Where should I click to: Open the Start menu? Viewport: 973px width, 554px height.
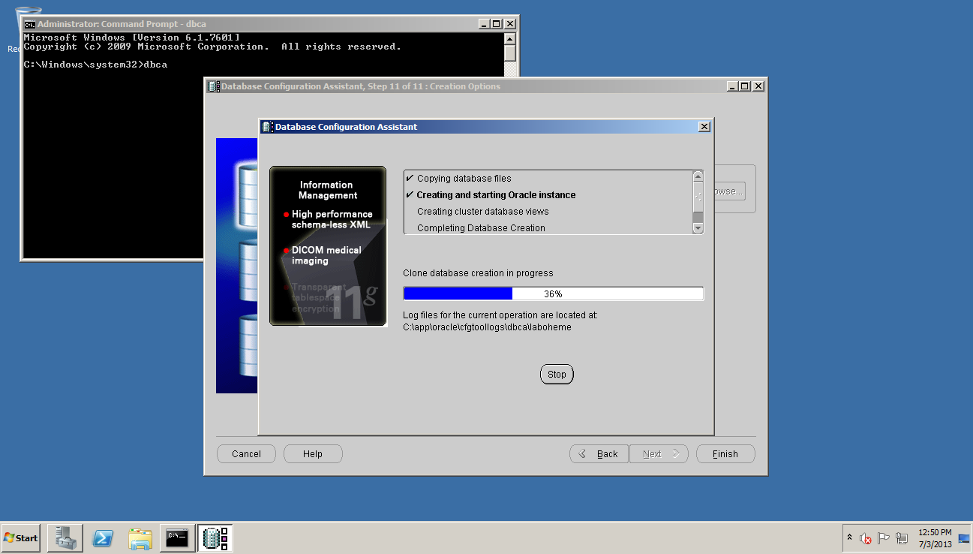click(21, 537)
